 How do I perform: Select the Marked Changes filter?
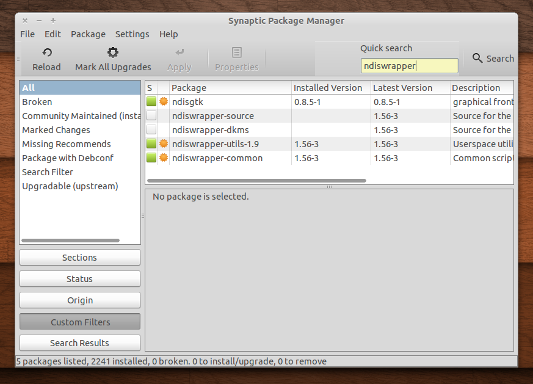80,130
